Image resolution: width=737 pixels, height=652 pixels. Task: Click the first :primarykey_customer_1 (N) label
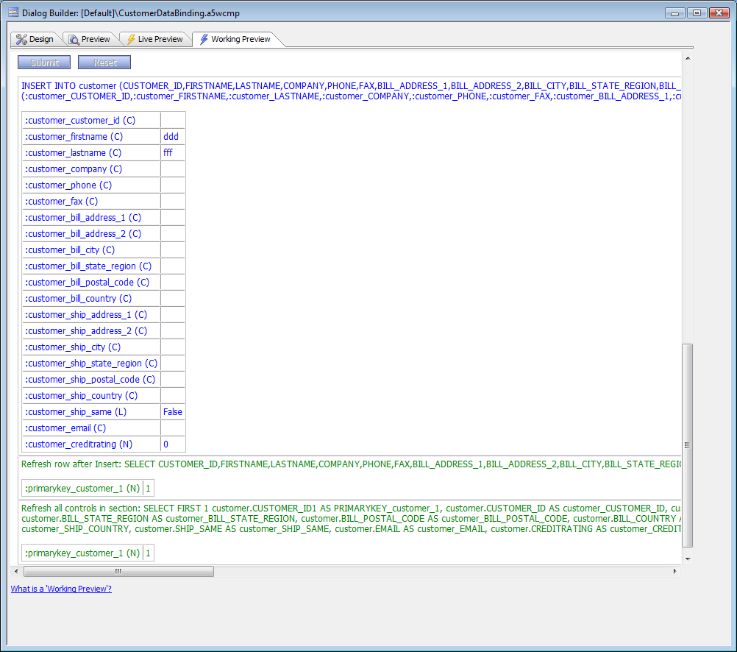pyautogui.click(x=82, y=489)
